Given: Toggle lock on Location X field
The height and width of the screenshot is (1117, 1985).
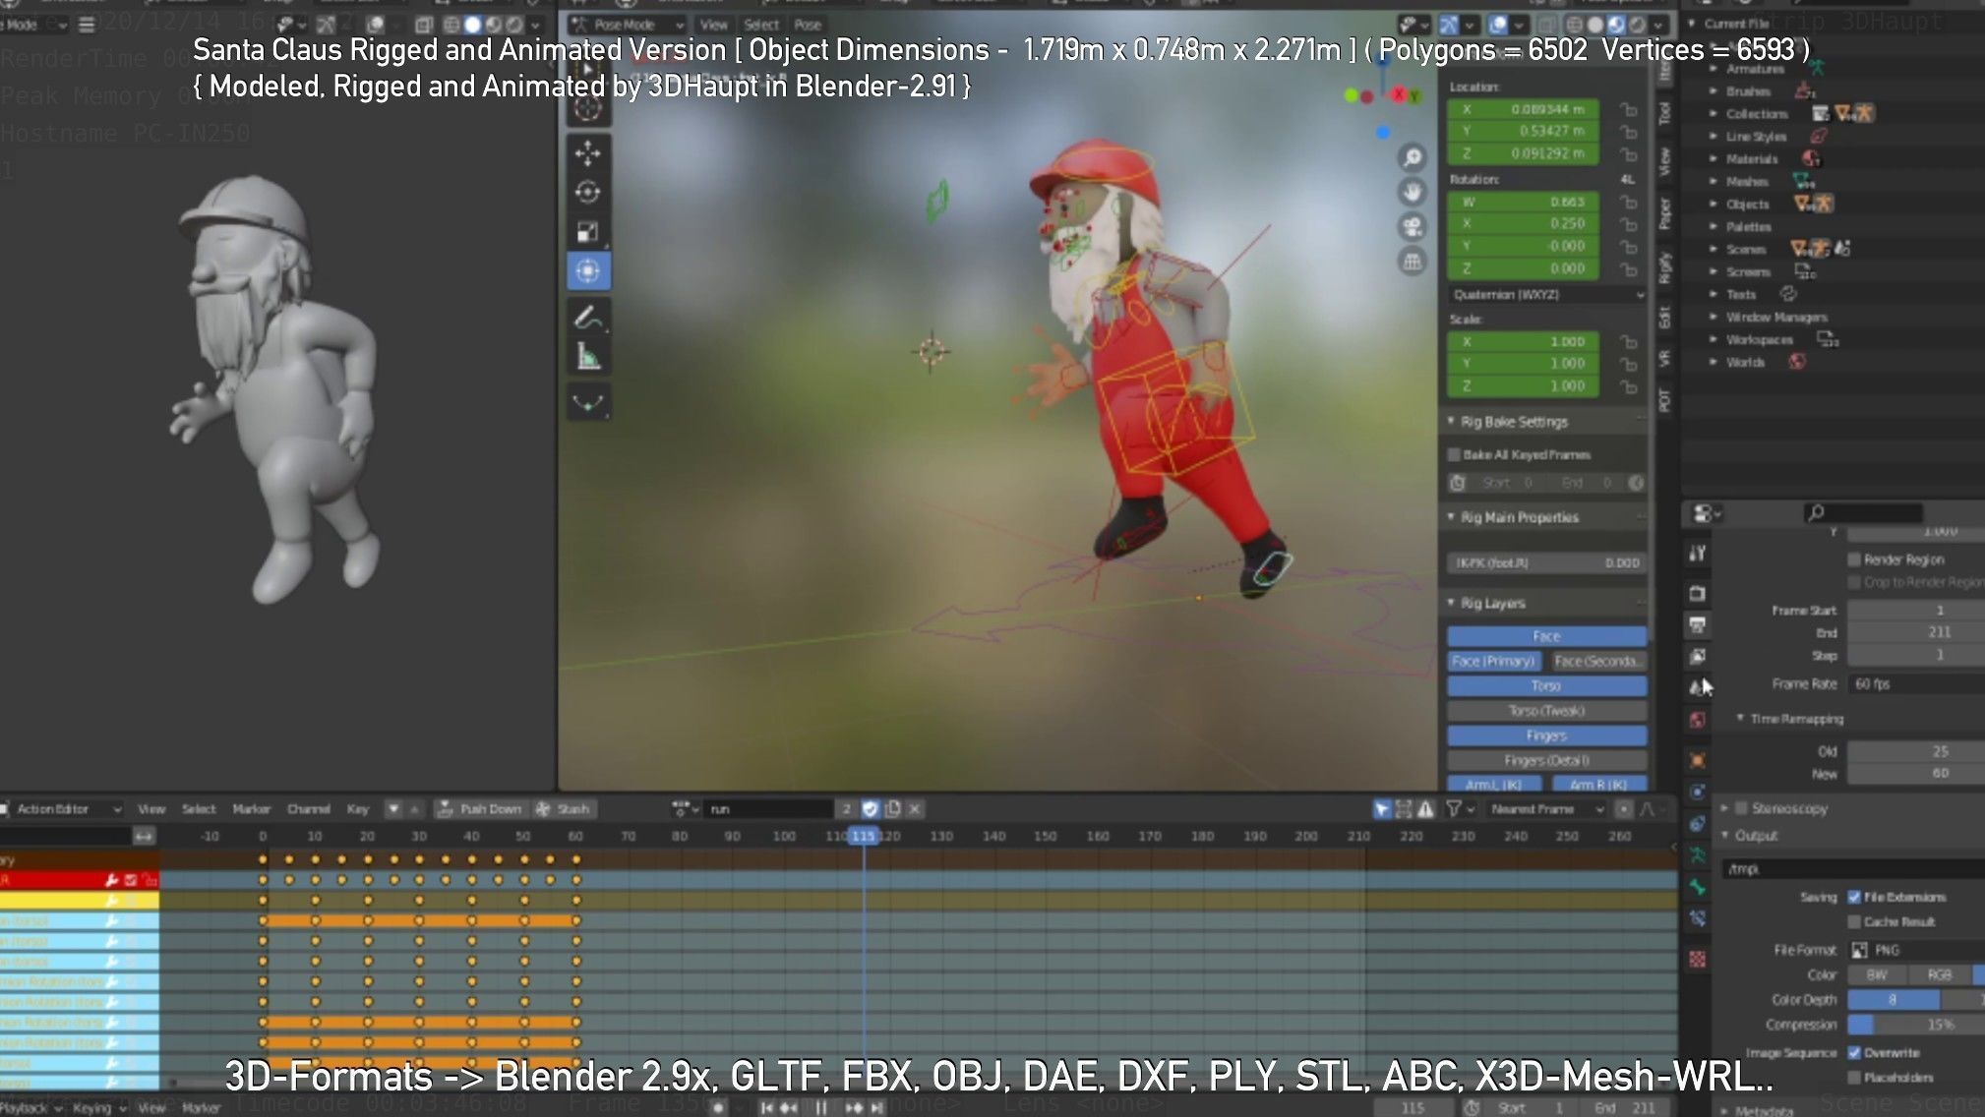Looking at the screenshot, I should (x=1628, y=109).
